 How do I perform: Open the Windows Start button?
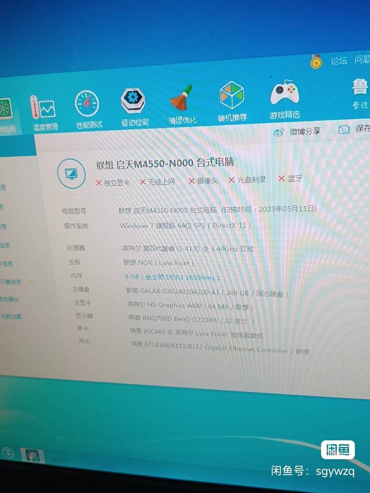8,453
